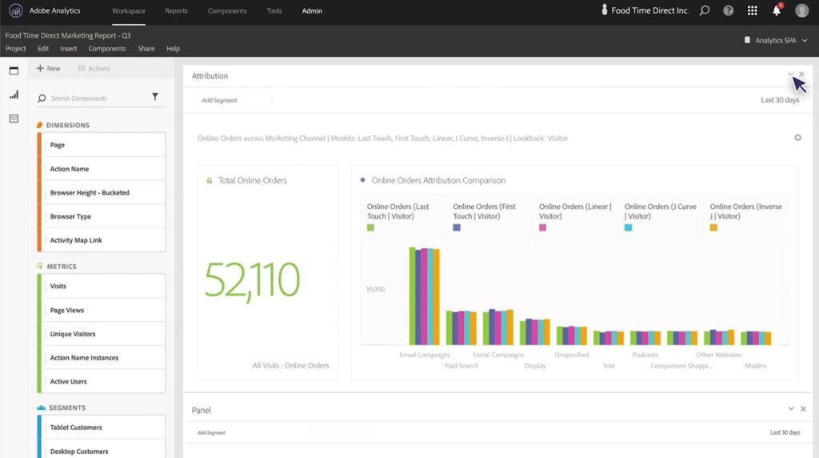Select the Desktop Customers segment
The width and height of the screenshot is (819, 458).
click(x=102, y=450)
